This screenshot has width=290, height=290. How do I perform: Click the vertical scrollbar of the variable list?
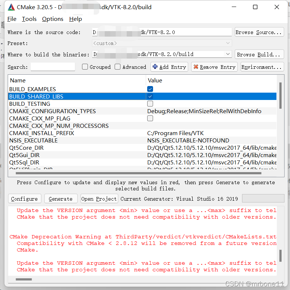coord(280,96)
